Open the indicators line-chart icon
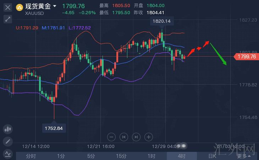The width and height of the screenshot is (259, 160). point(8,153)
